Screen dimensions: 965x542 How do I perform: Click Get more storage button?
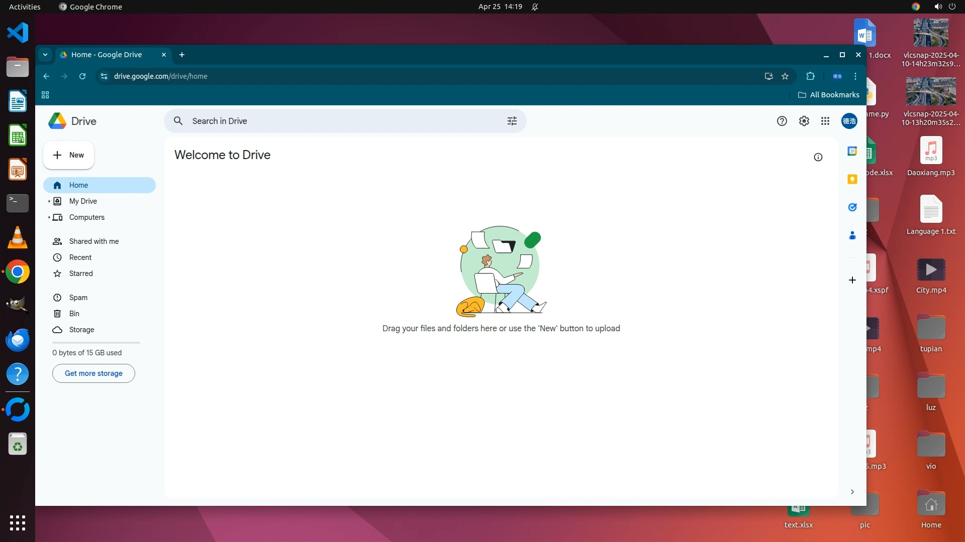tap(93, 373)
